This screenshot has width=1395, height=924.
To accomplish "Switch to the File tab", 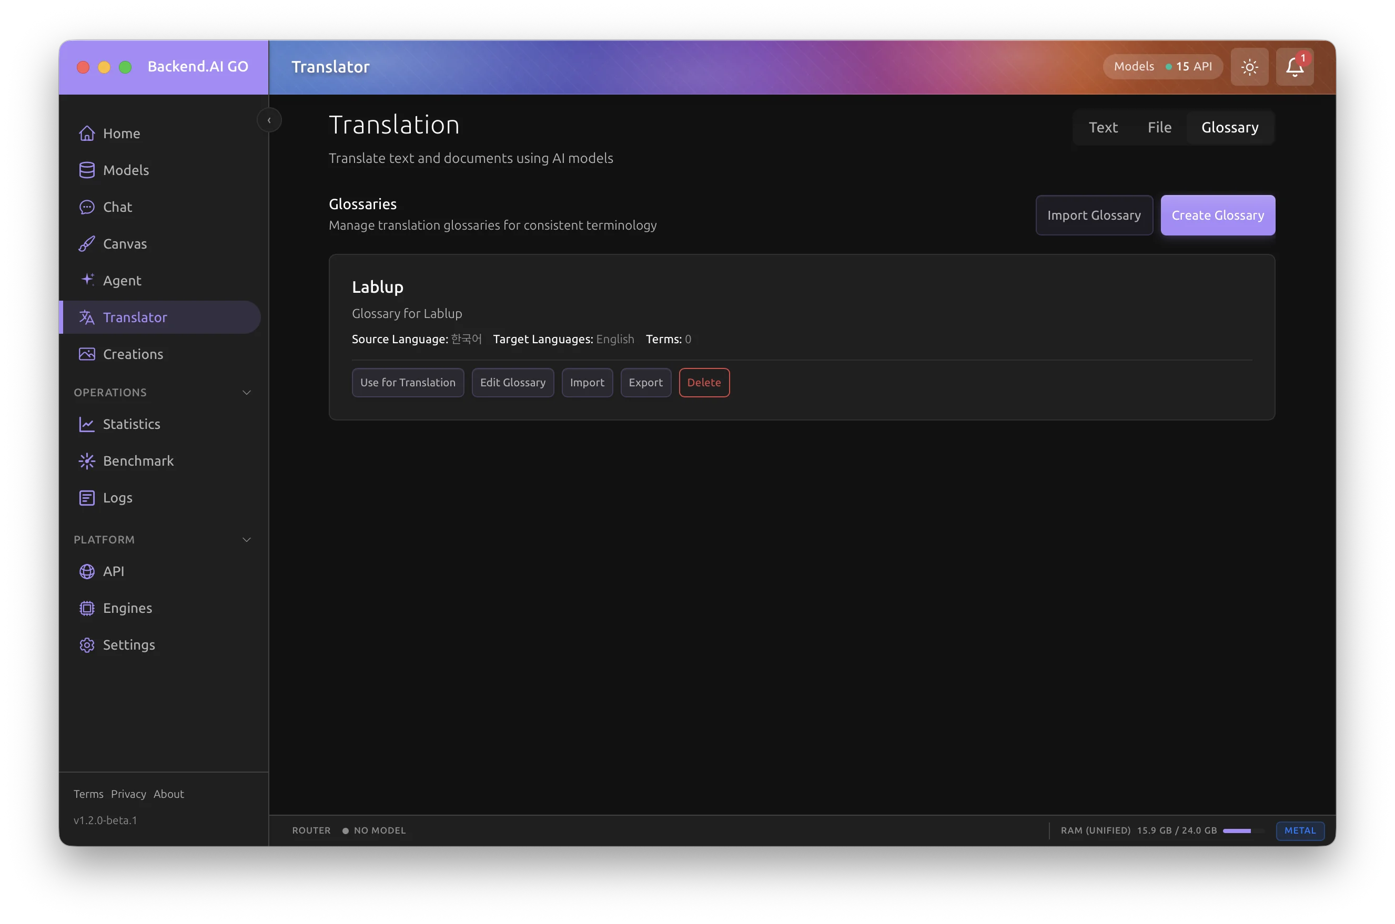I will (x=1159, y=128).
